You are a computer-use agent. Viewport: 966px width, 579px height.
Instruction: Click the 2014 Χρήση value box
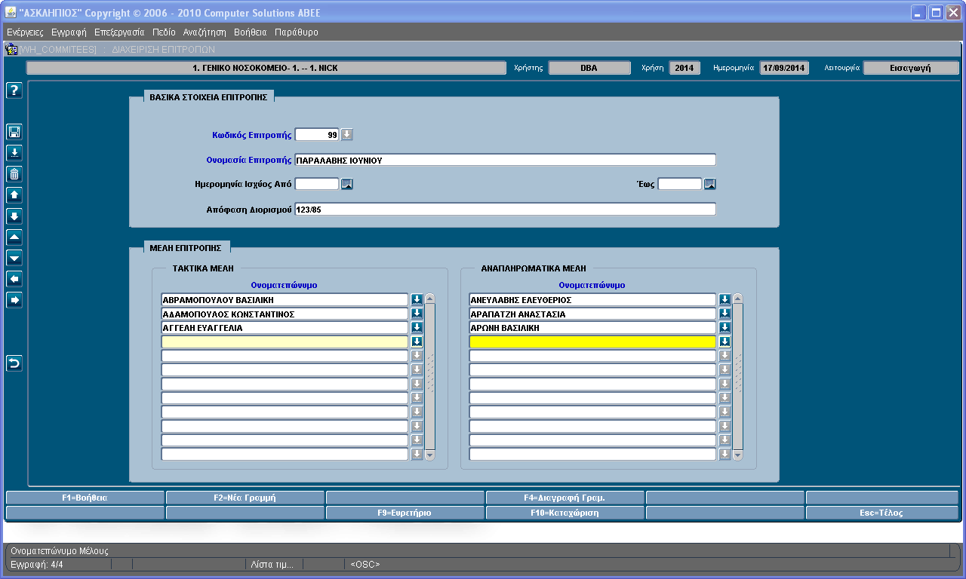685,68
